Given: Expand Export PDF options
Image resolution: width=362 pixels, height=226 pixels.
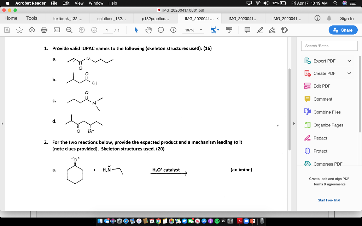Looking at the screenshot, I should [349, 61].
